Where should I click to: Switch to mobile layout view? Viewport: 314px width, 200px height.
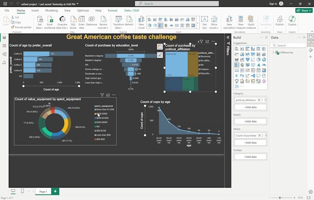22,191
